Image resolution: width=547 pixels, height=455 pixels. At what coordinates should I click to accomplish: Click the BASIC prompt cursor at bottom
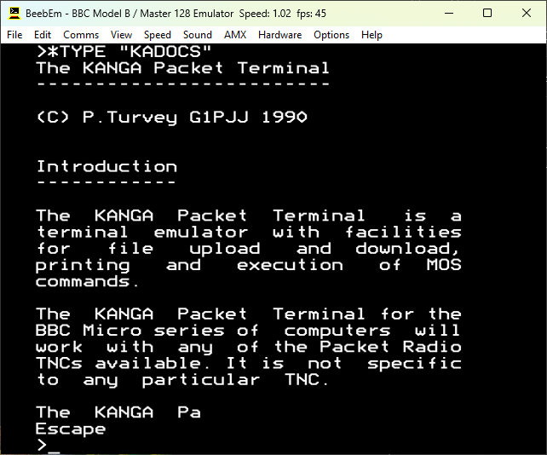54,451
